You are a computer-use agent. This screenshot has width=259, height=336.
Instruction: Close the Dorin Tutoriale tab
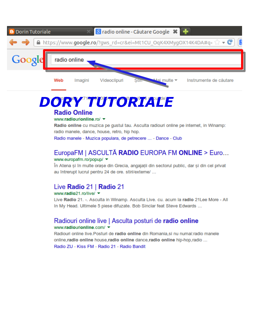point(88,31)
